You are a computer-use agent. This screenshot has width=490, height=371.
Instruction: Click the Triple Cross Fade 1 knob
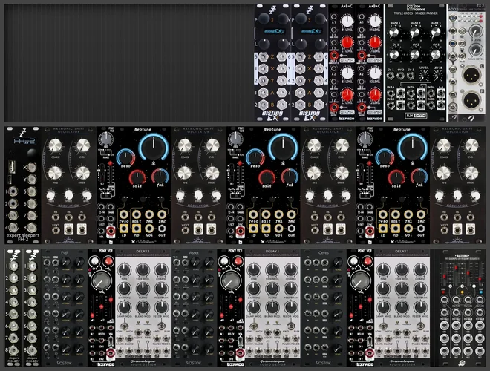[x=394, y=33]
